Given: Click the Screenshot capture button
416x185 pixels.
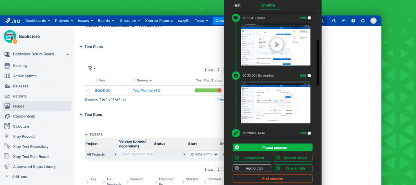Looking at the screenshot, I should coord(252,158).
